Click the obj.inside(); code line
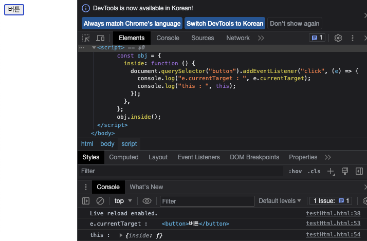The height and width of the screenshot is (241, 367). [139, 117]
